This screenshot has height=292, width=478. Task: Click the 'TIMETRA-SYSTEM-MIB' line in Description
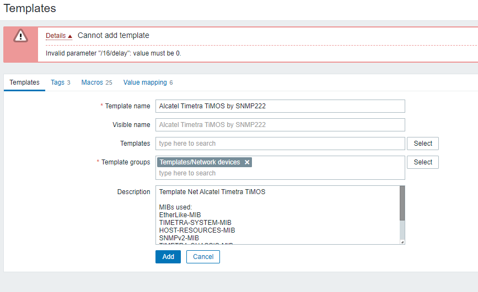point(195,223)
